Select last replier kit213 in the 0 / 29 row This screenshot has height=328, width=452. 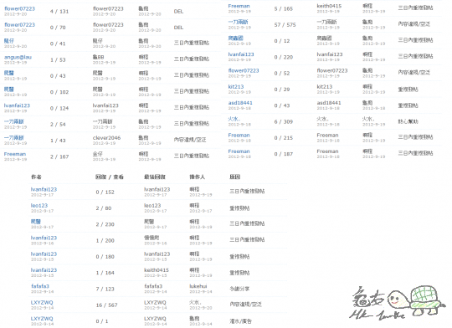325,86
